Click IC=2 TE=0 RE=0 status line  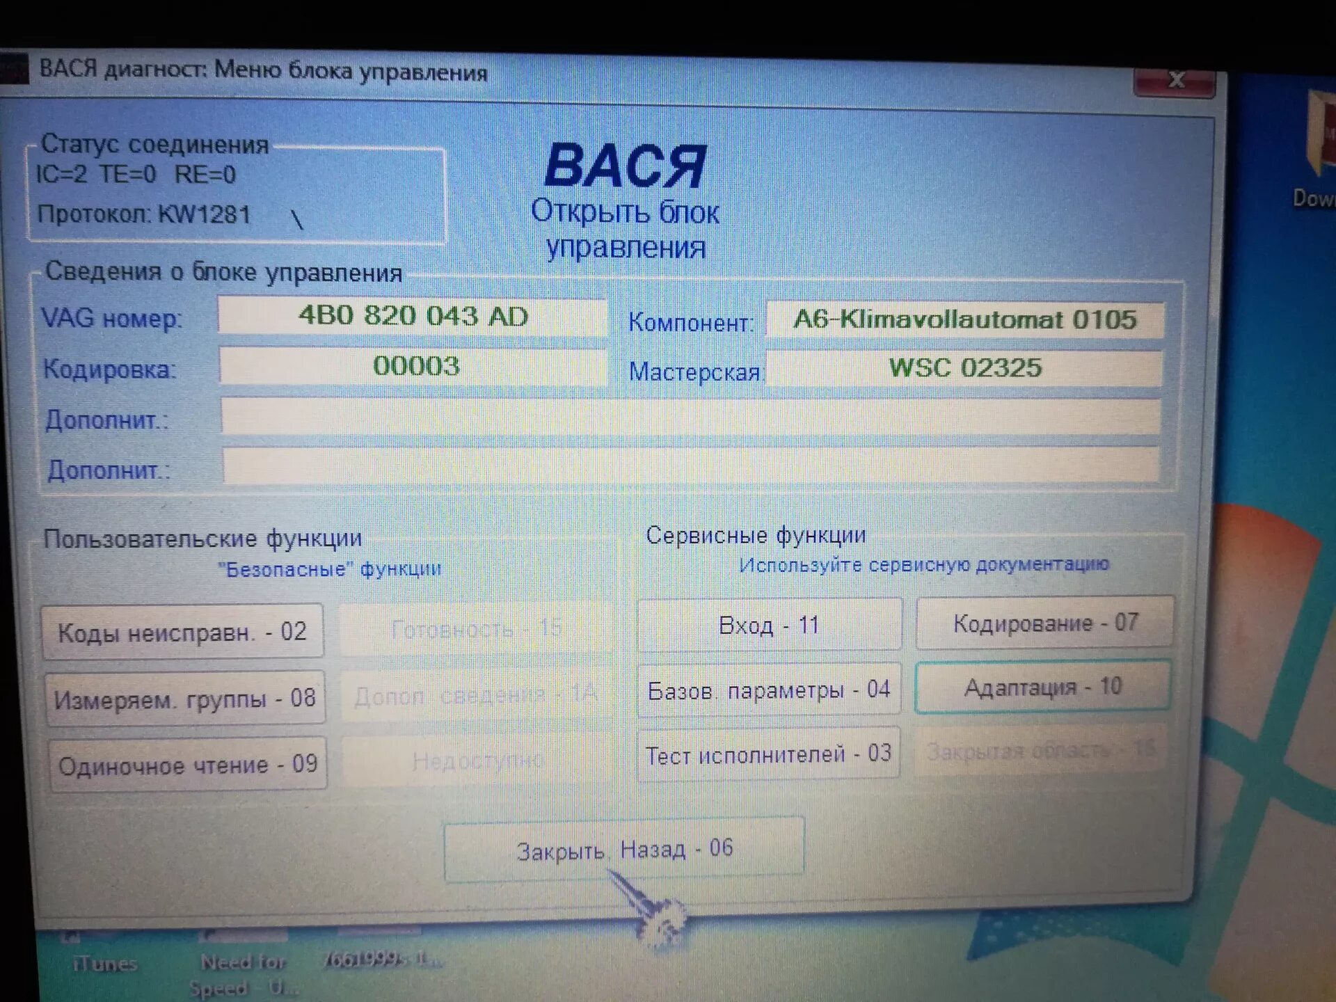pyautogui.click(x=136, y=174)
